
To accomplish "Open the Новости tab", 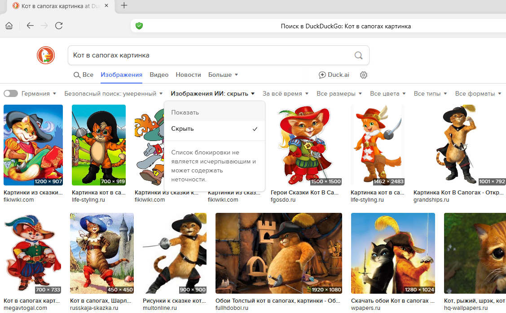I will point(188,75).
